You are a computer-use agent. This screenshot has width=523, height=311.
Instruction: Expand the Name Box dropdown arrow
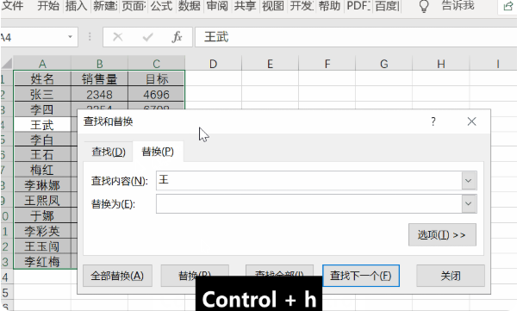tap(70, 37)
